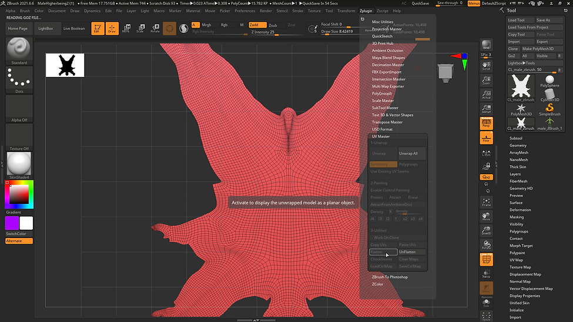
Task: Expand the Displacement Map section
Action: (x=525, y=274)
